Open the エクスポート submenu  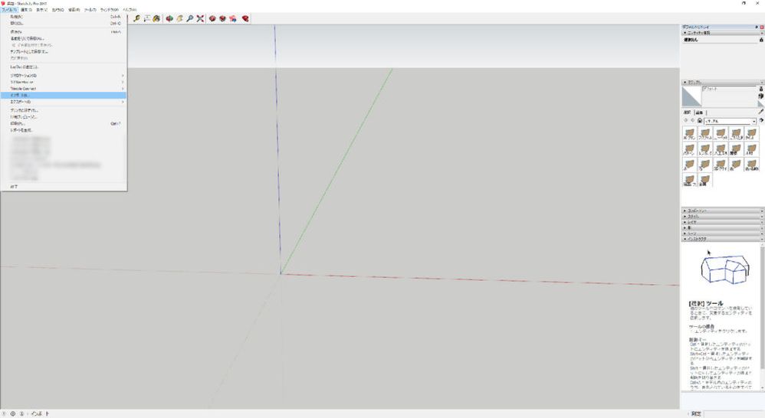pos(64,102)
